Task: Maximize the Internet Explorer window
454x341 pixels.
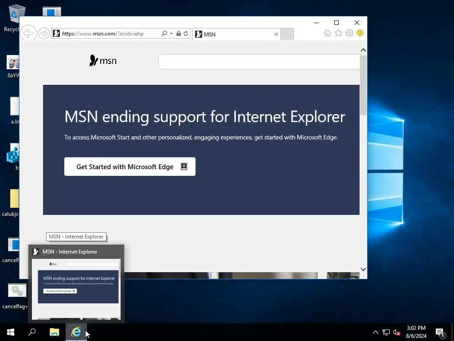Action: [x=337, y=23]
